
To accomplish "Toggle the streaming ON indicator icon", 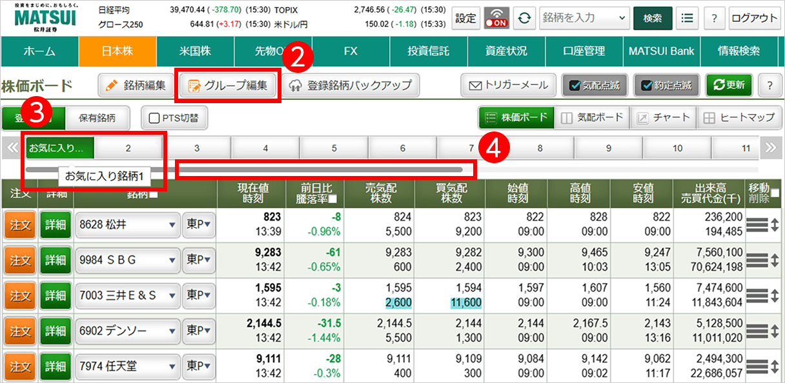I will (496, 18).
